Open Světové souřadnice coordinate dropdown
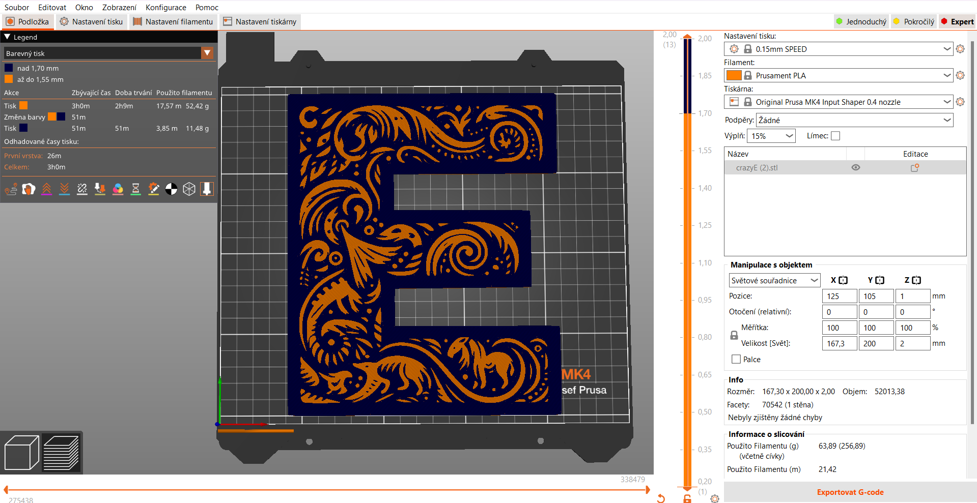The width and height of the screenshot is (977, 503). coord(774,280)
